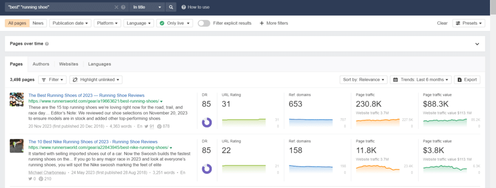Click Page traffic value 230.8K

pos(369,104)
